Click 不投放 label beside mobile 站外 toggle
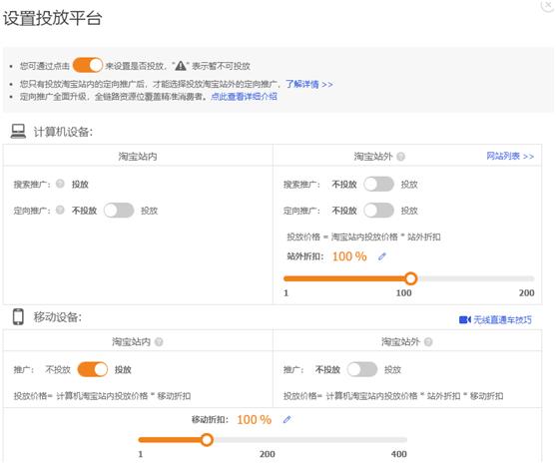Image resolution: width=556 pixels, height=464 pixels. (x=327, y=370)
